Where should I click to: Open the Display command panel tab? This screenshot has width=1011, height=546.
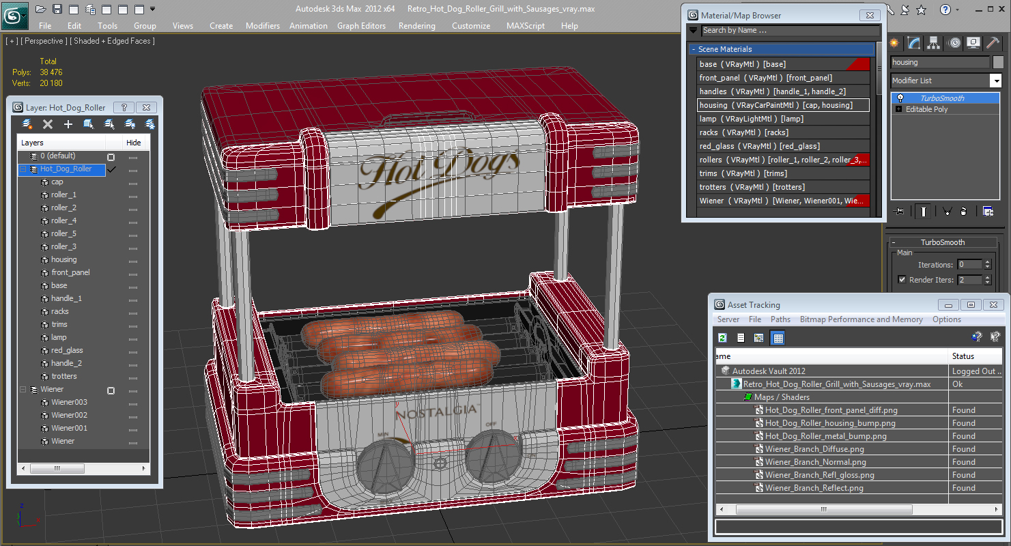974,42
